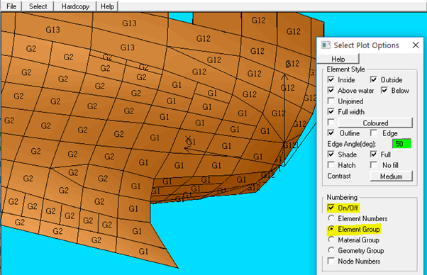The height and width of the screenshot is (275, 427).
Task: Click the Select Plot Options window icon
Action: tap(326, 45)
